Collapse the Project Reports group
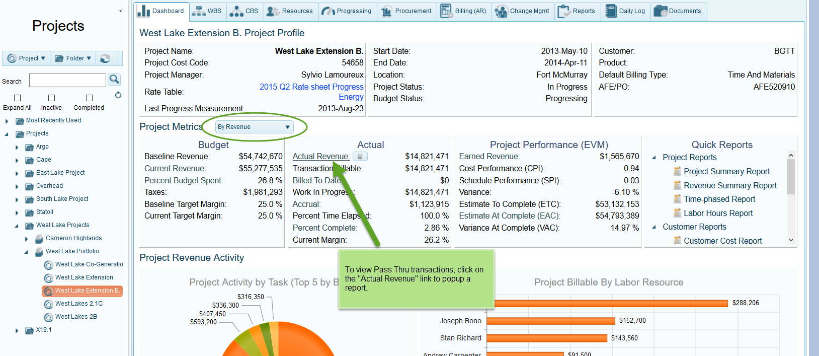 tap(654, 158)
